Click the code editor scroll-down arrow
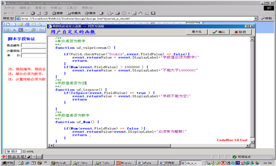The height and width of the screenshot is (166, 276). [x=252, y=142]
